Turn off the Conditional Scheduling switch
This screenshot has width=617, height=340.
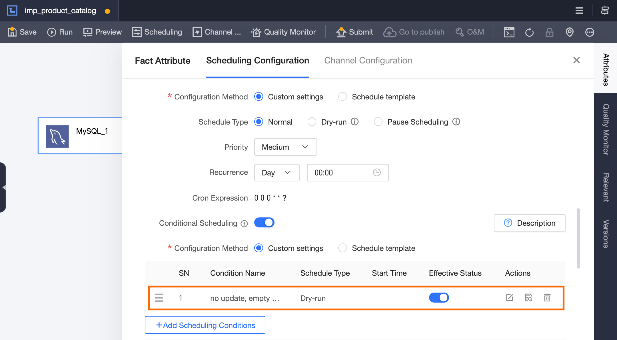264,223
